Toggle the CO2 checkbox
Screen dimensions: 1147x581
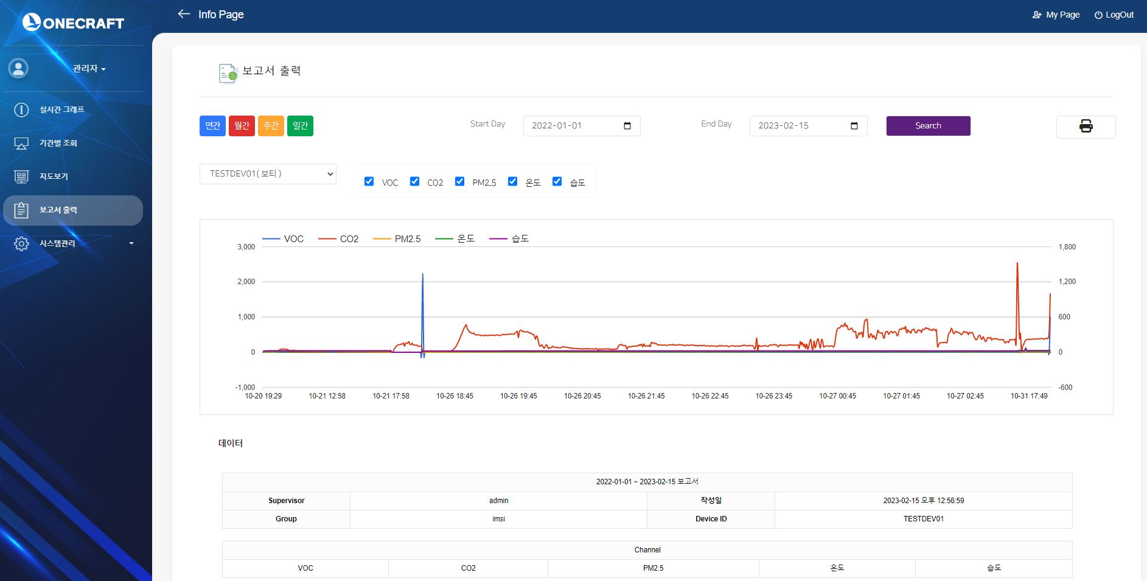pyautogui.click(x=414, y=181)
